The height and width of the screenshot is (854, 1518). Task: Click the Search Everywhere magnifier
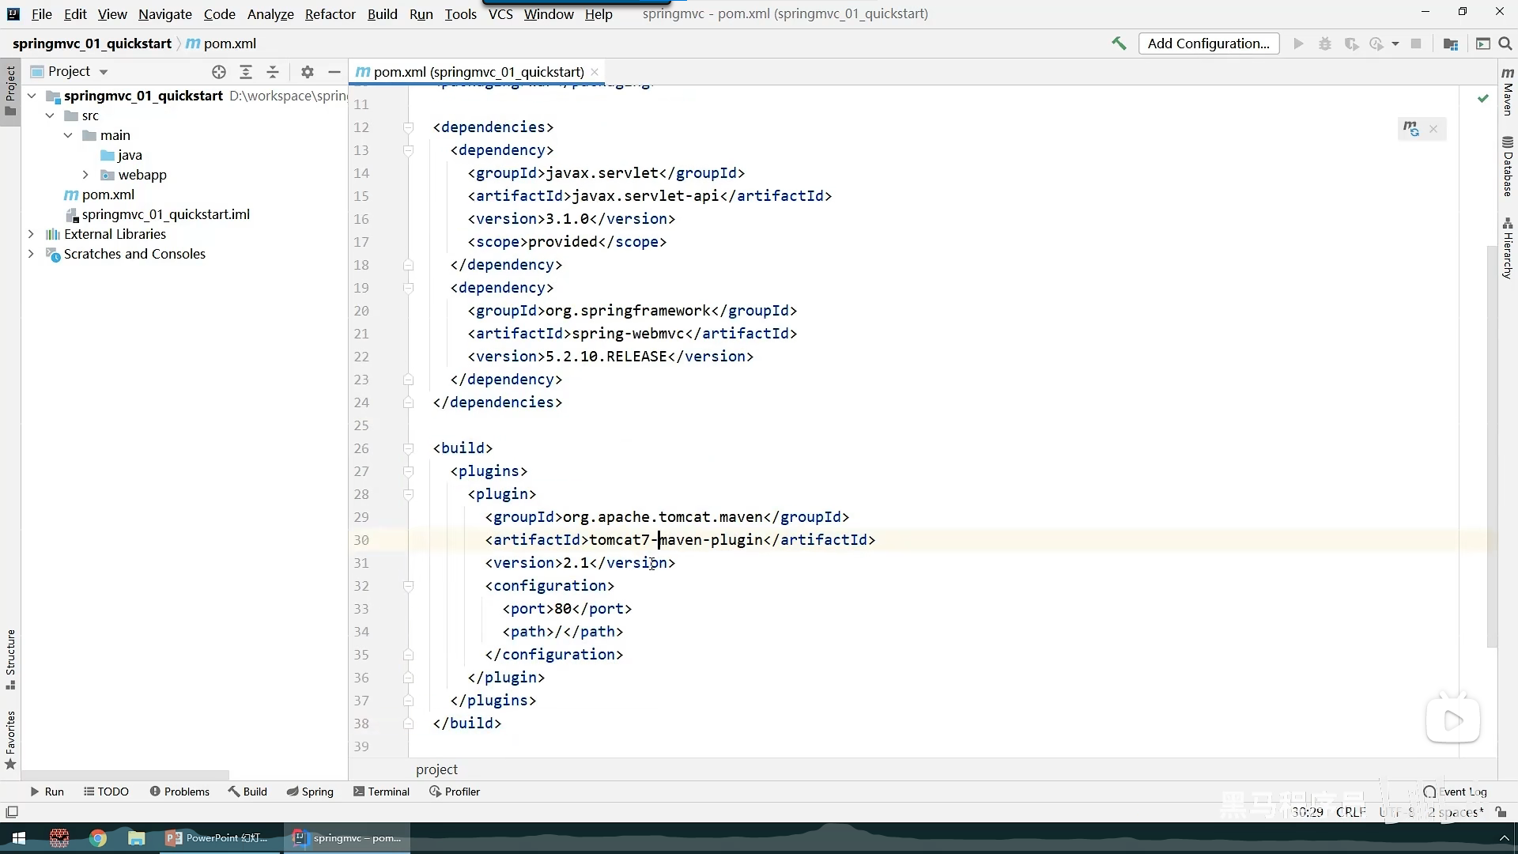[1505, 43]
